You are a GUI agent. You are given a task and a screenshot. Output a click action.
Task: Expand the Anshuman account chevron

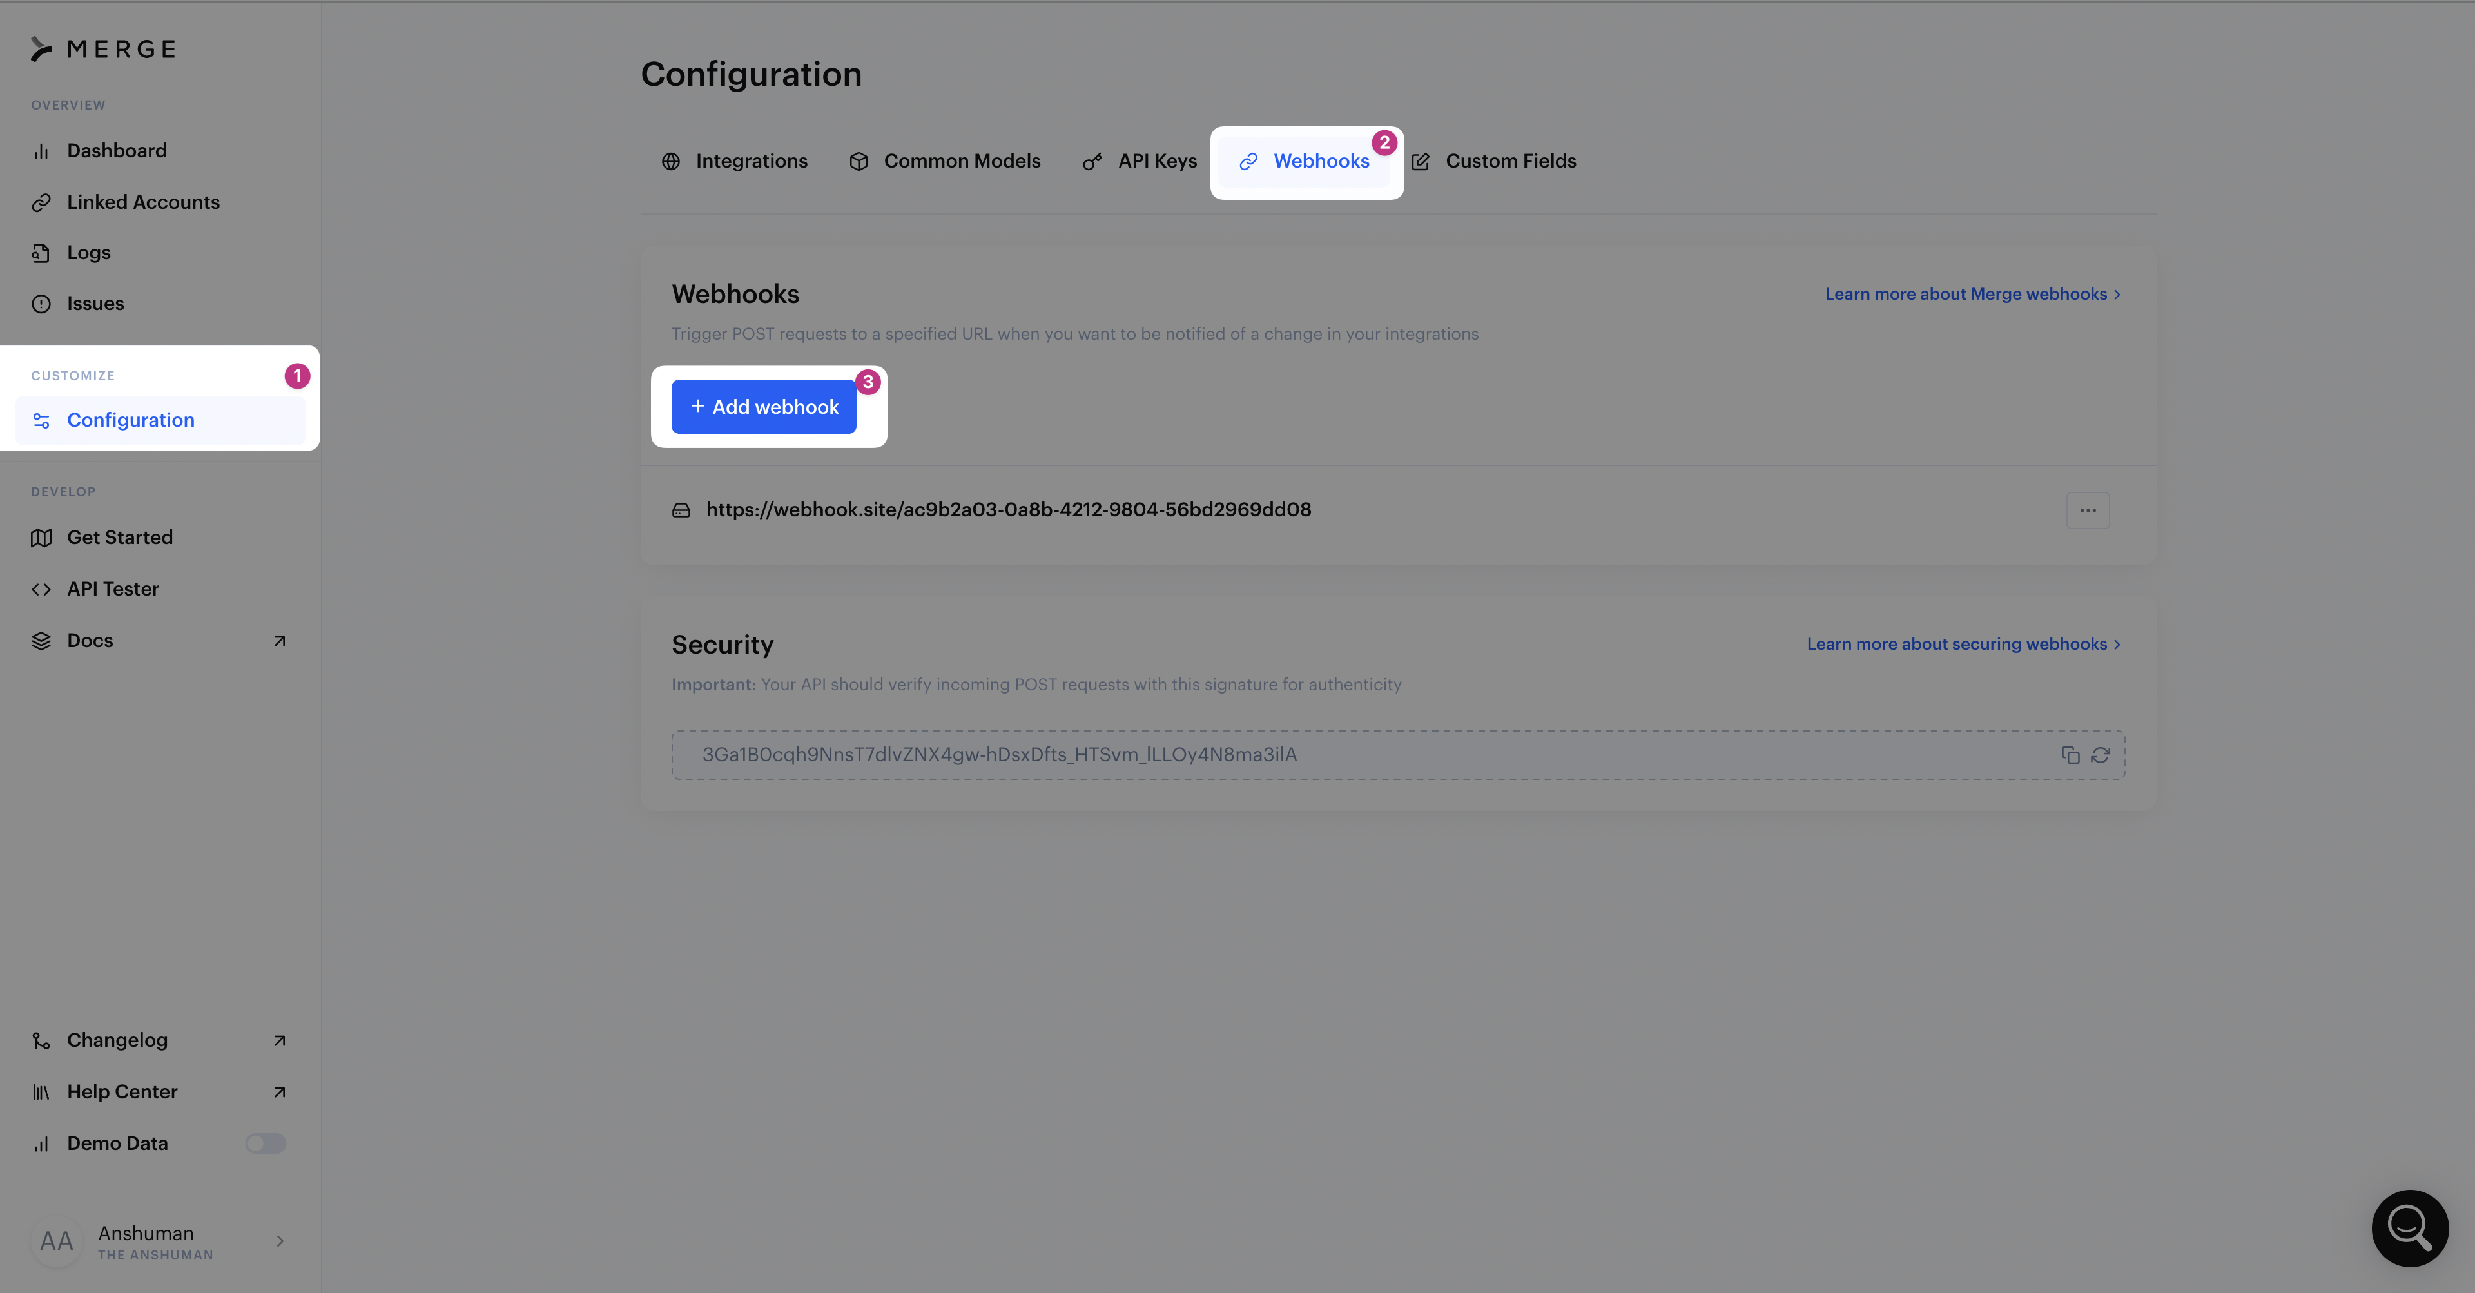coord(280,1241)
